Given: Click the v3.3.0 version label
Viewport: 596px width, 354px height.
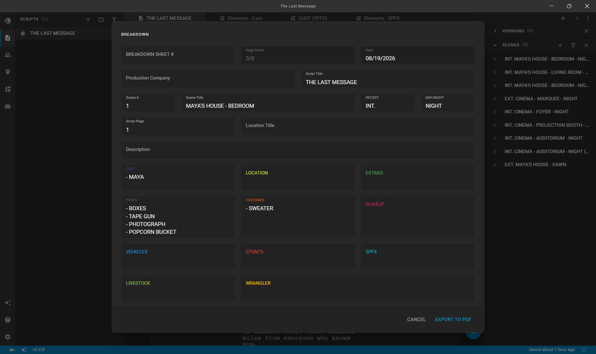Looking at the screenshot, I should coord(38,350).
